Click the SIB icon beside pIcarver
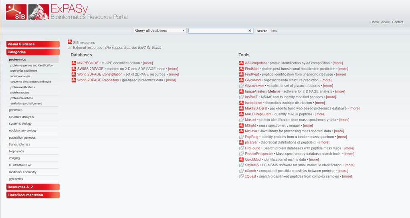This screenshot has height=218, width=410. 241,142
